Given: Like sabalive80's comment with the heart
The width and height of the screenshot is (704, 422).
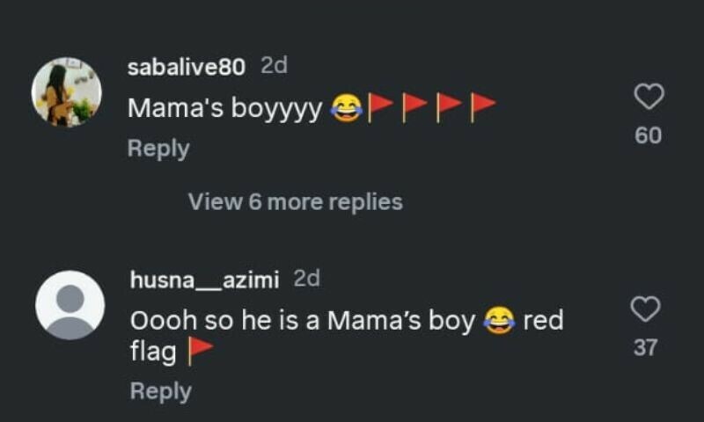Looking at the screenshot, I should (649, 97).
